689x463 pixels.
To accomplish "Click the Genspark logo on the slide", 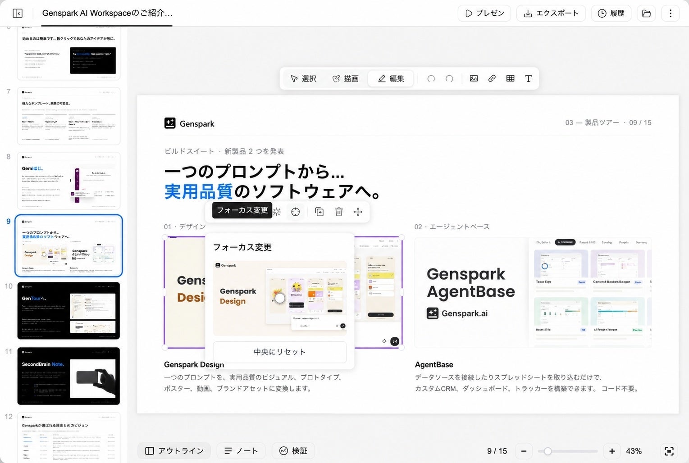I will point(189,123).
